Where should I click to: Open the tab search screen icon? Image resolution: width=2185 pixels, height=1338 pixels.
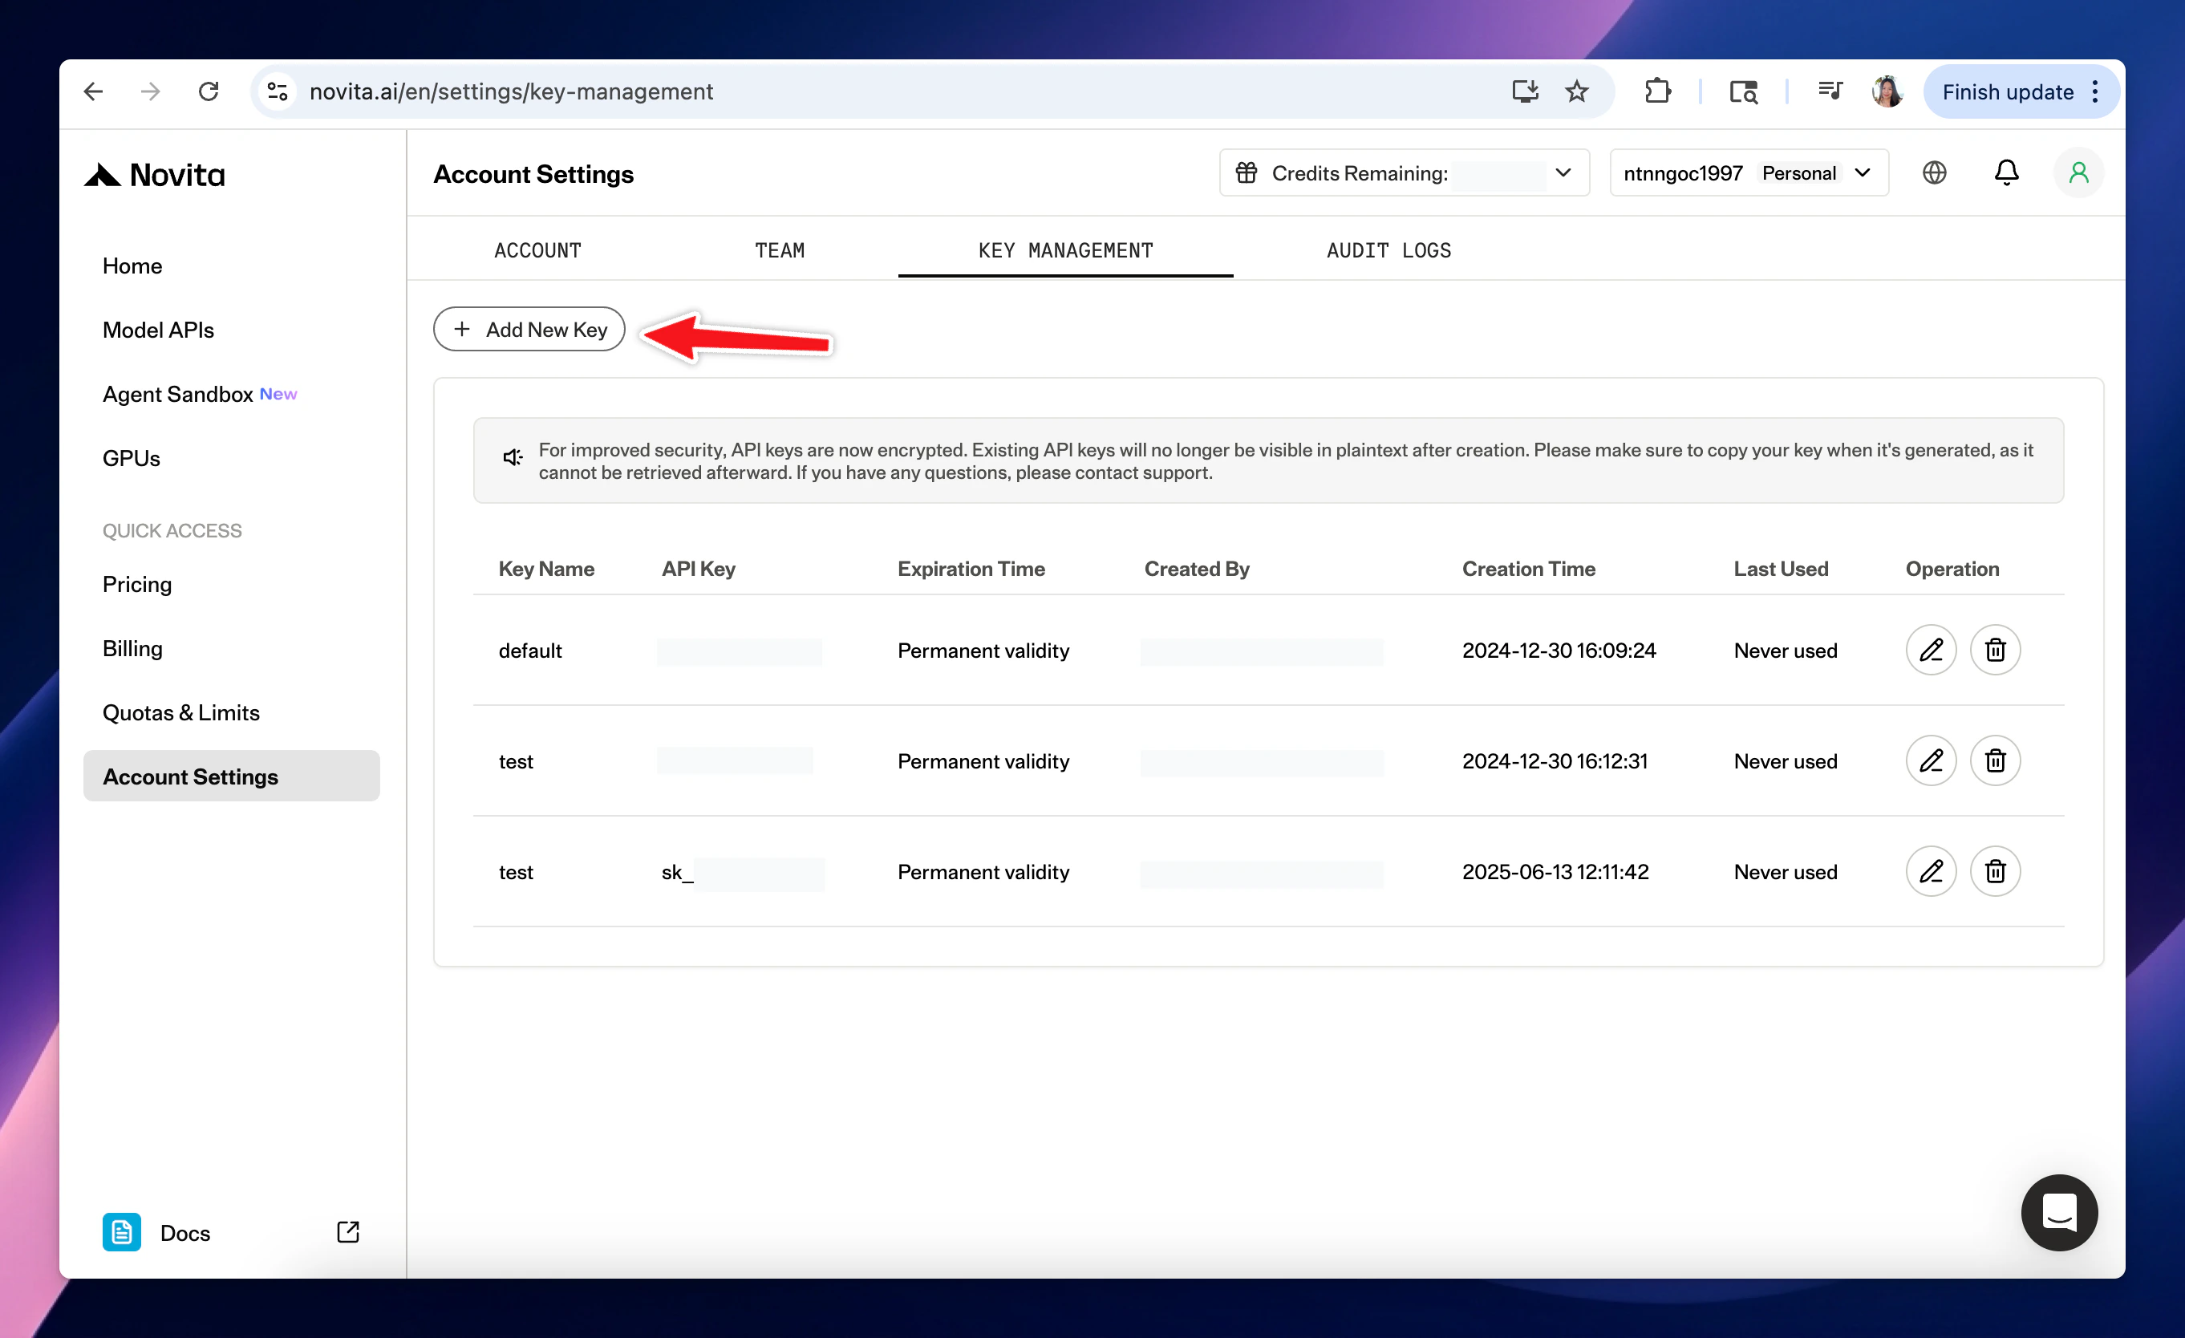click(1743, 91)
